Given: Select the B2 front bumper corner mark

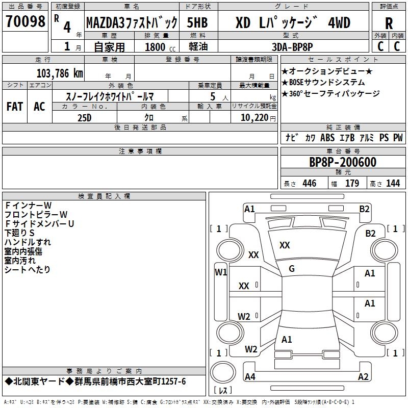Looking at the screenshot, I should (x=364, y=209).
